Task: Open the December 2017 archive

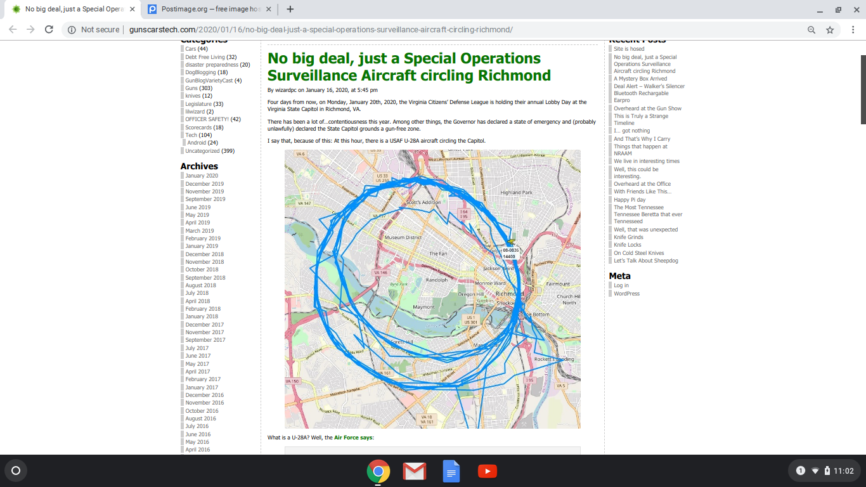Action: [204, 325]
